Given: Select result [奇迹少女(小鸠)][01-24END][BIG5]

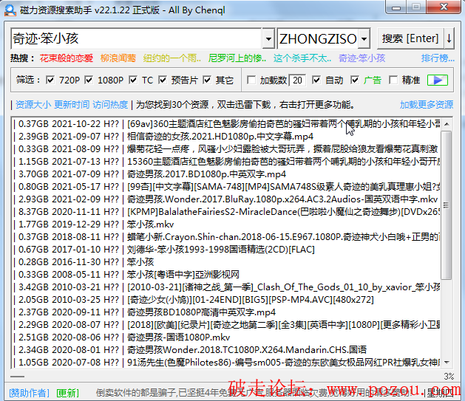Looking at the screenshot, I should tap(226, 300).
